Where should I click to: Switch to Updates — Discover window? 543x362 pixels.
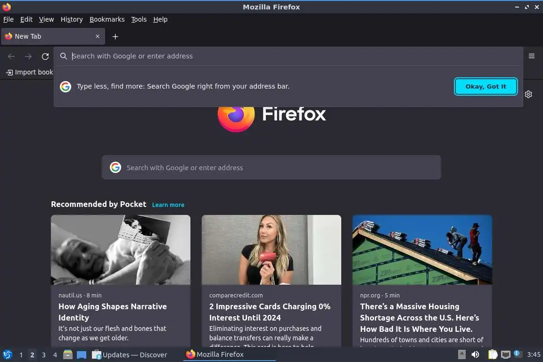[130, 355]
